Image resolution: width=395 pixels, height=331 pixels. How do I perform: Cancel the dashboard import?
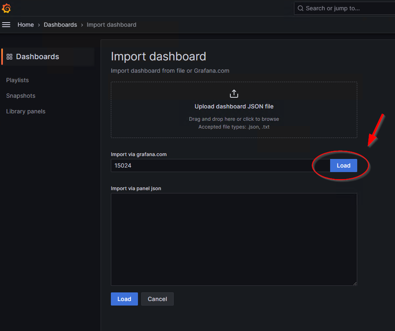pyautogui.click(x=157, y=299)
